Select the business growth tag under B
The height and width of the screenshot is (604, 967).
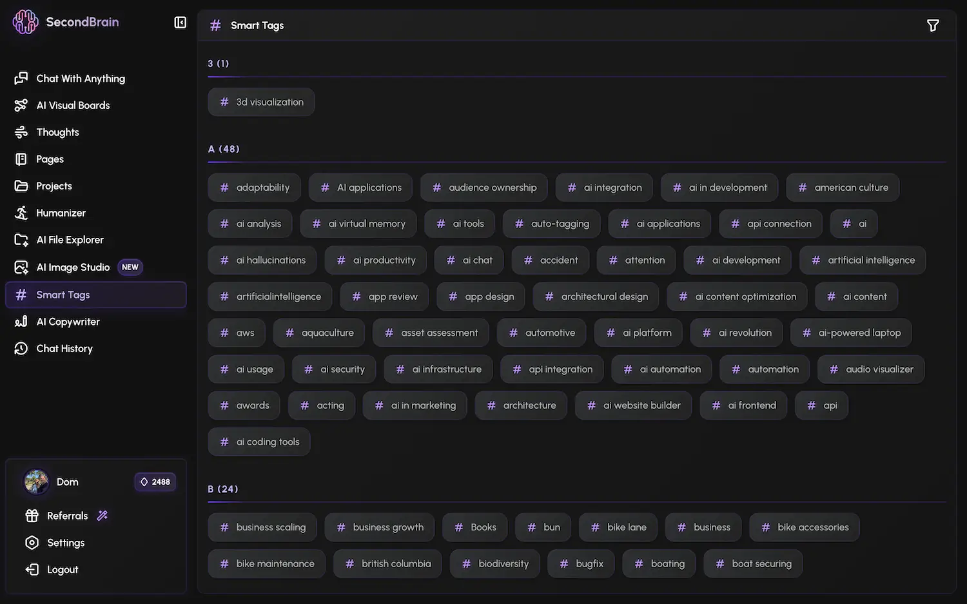pos(379,527)
